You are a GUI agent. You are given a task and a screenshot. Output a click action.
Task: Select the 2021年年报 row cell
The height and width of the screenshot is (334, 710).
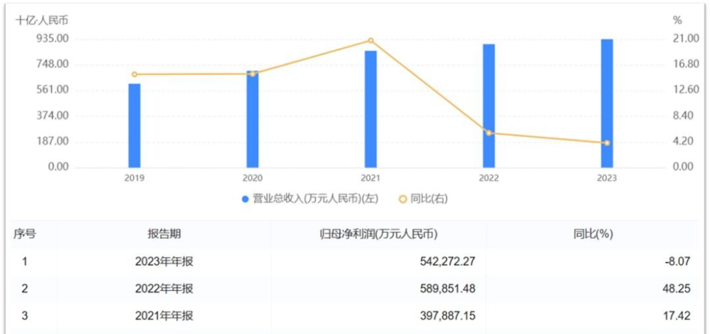point(165,316)
